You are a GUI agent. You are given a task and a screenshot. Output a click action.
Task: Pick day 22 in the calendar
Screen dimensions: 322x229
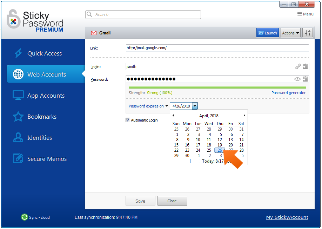tap(176, 150)
